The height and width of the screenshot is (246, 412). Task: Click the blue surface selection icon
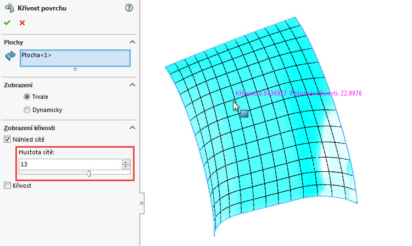pyautogui.click(x=10, y=56)
